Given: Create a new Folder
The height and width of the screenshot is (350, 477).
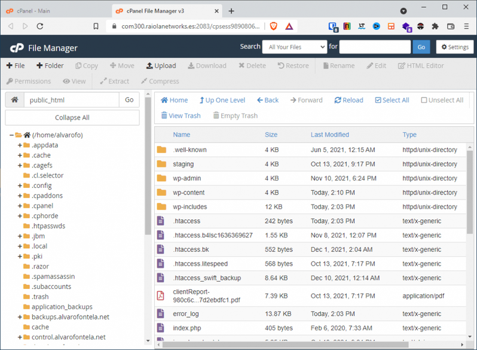Looking at the screenshot, I should 50,65.
